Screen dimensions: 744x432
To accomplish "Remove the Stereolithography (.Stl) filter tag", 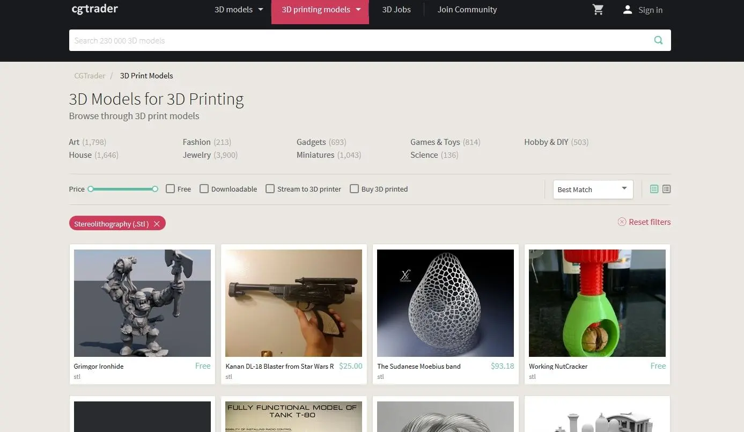I will pyautogui.click(x=157, y=224).
